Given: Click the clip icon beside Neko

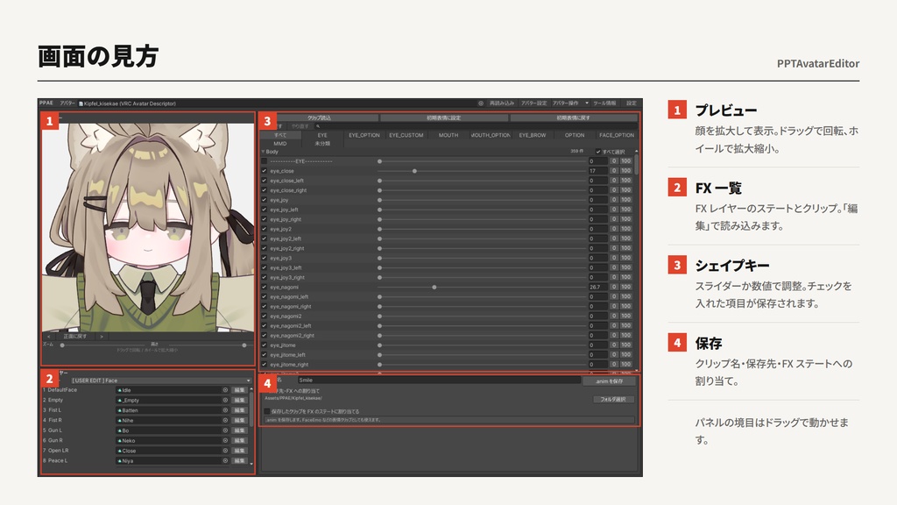Looking at the screenshot, I should pyautogui.click(x=119, y=440).
